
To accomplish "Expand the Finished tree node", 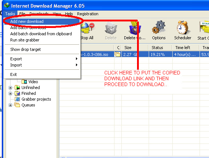I will click(10, 93).
